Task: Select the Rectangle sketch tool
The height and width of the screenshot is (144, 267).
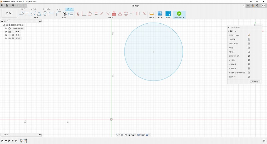Action: (x=27, y=14)
